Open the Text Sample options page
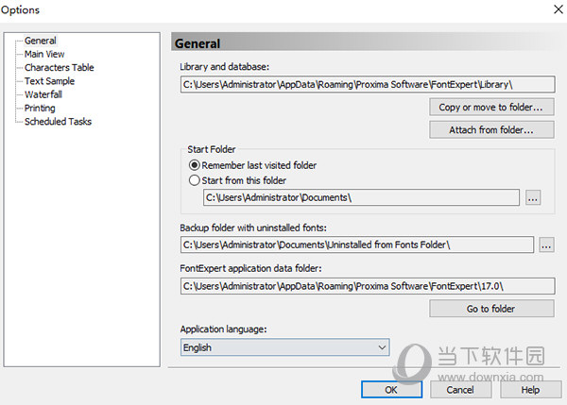This screenshot has width=567, height=405. coord(49,81)
